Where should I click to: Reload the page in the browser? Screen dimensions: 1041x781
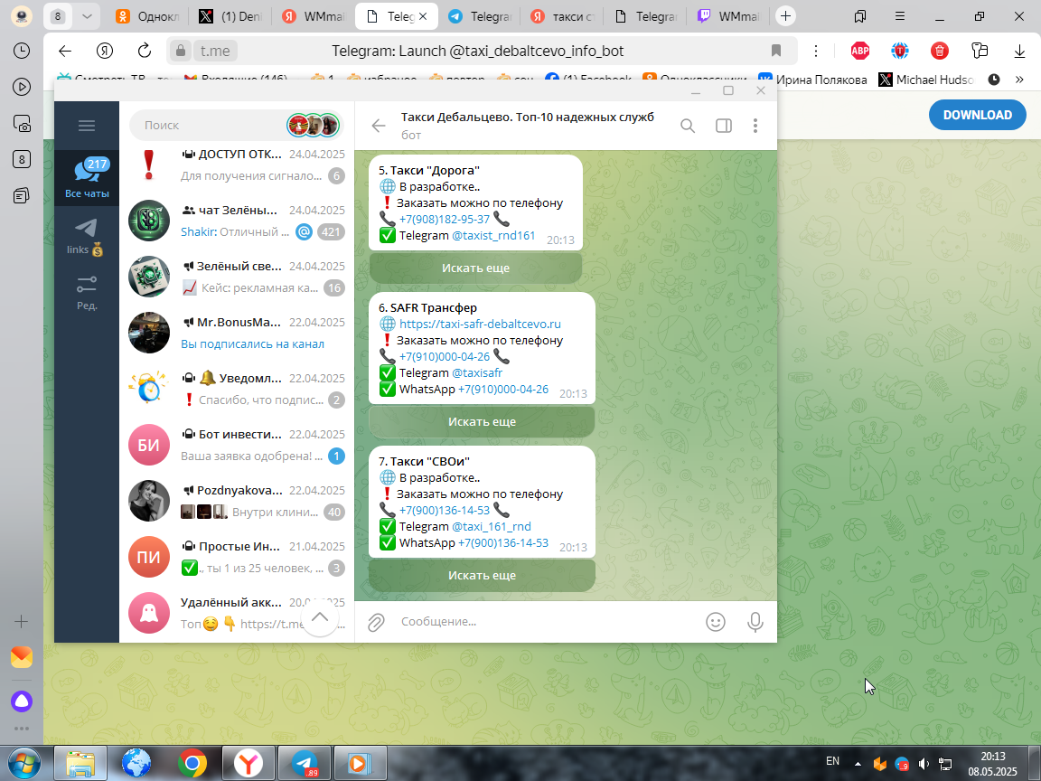tap(144, 51)
